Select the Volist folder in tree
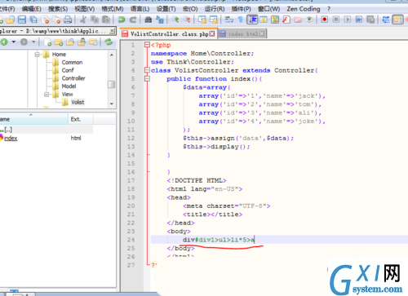 click(78, 102)
